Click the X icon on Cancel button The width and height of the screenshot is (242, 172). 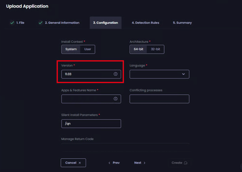click(x=80, y=163)
